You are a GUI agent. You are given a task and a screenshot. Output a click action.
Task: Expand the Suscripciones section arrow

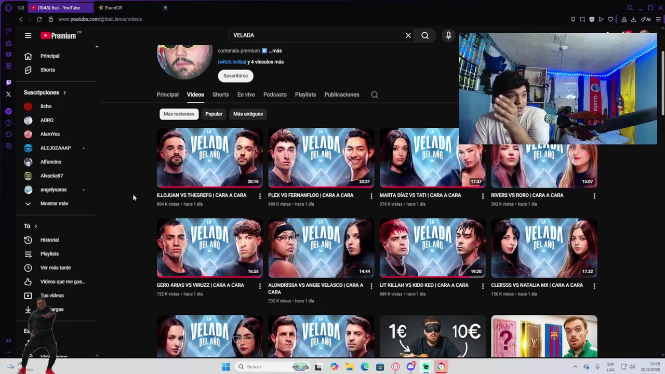[64, 92]
